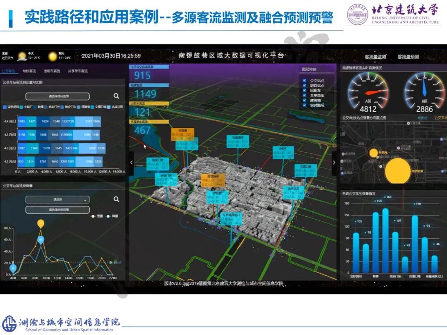Click the 南锣鼓巷 orange map label
This screenshot has height=335, width=447.
pos(213,181)
